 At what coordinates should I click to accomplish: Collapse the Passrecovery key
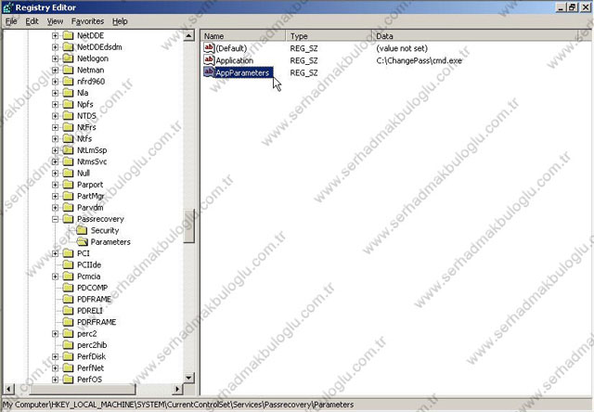point(56,219)
